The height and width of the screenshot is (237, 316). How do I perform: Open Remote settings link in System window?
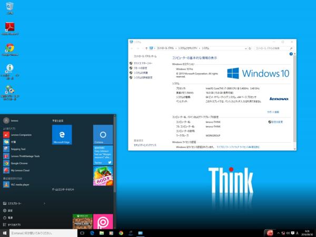pyautogui.click(x=140, y=68)
